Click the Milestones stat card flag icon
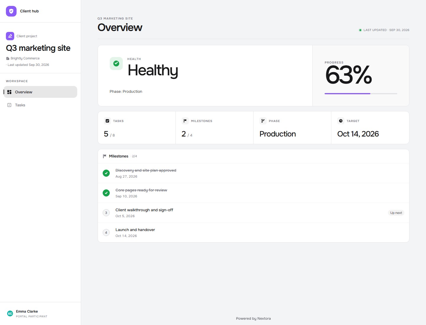426x325 pixels. pyautogui.click(x=185, y=121)
